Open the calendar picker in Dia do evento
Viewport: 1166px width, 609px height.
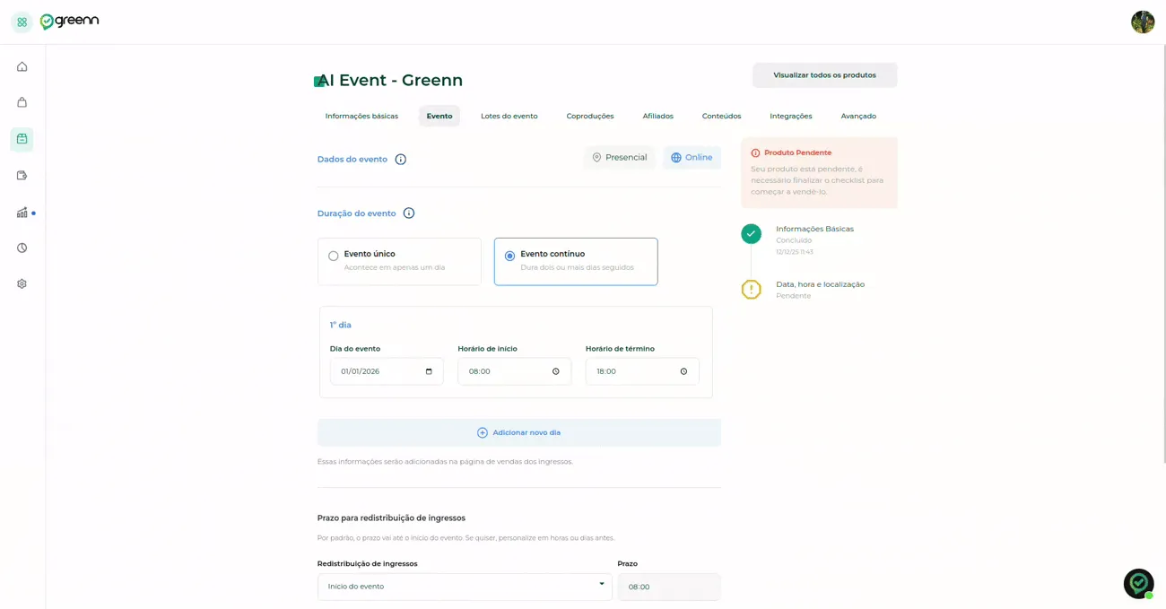[x=429, y=371]
